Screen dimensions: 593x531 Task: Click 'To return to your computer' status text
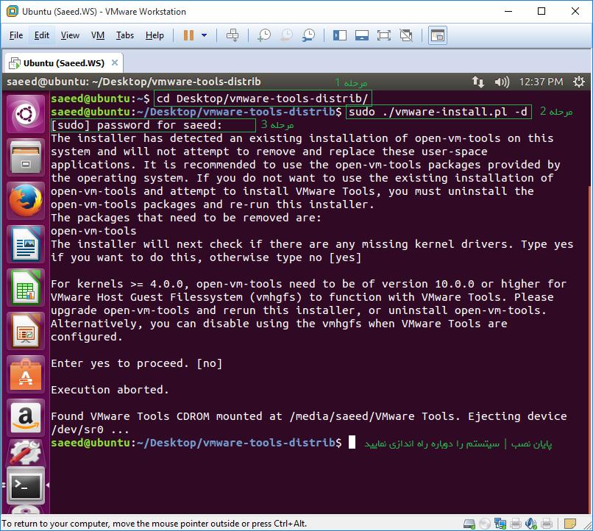[155, 524]
